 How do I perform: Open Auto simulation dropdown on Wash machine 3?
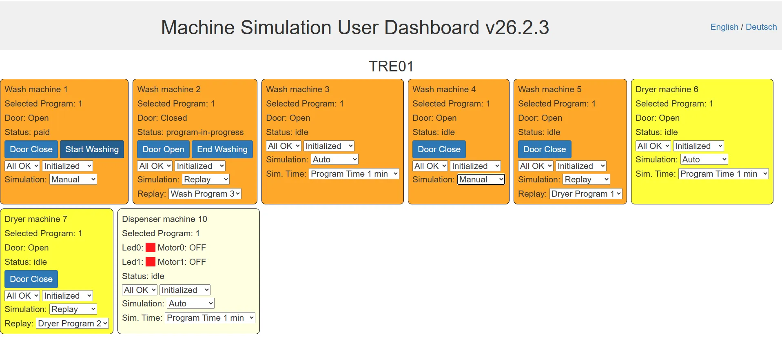coord(335,160)
